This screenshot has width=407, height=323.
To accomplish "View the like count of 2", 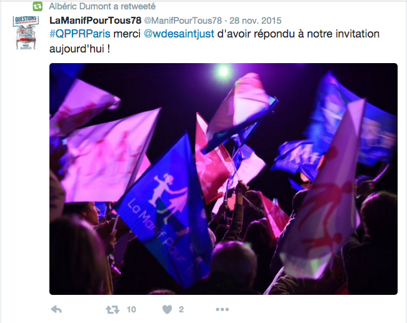I will [x=181, y=309].
